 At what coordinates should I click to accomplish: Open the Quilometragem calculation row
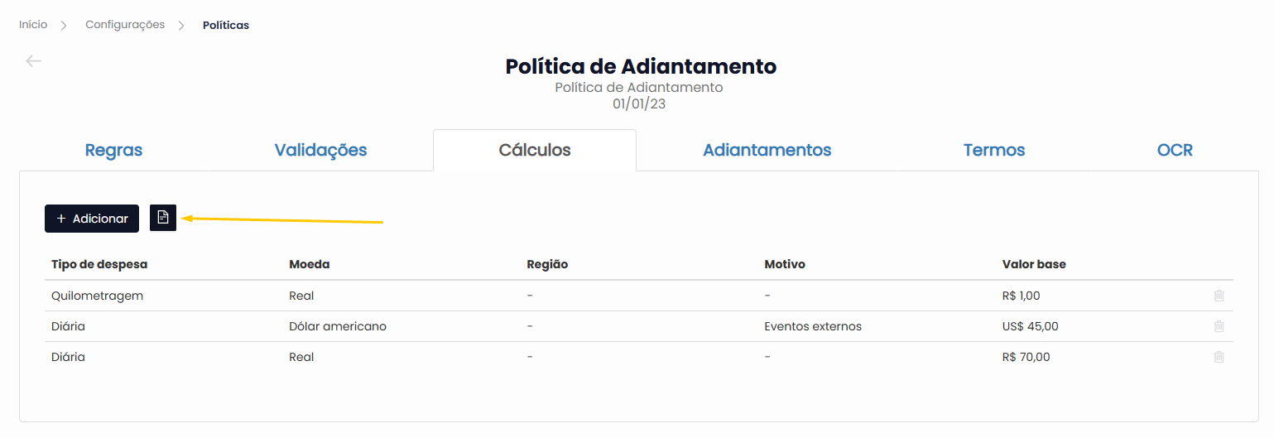tap(638, 296)
